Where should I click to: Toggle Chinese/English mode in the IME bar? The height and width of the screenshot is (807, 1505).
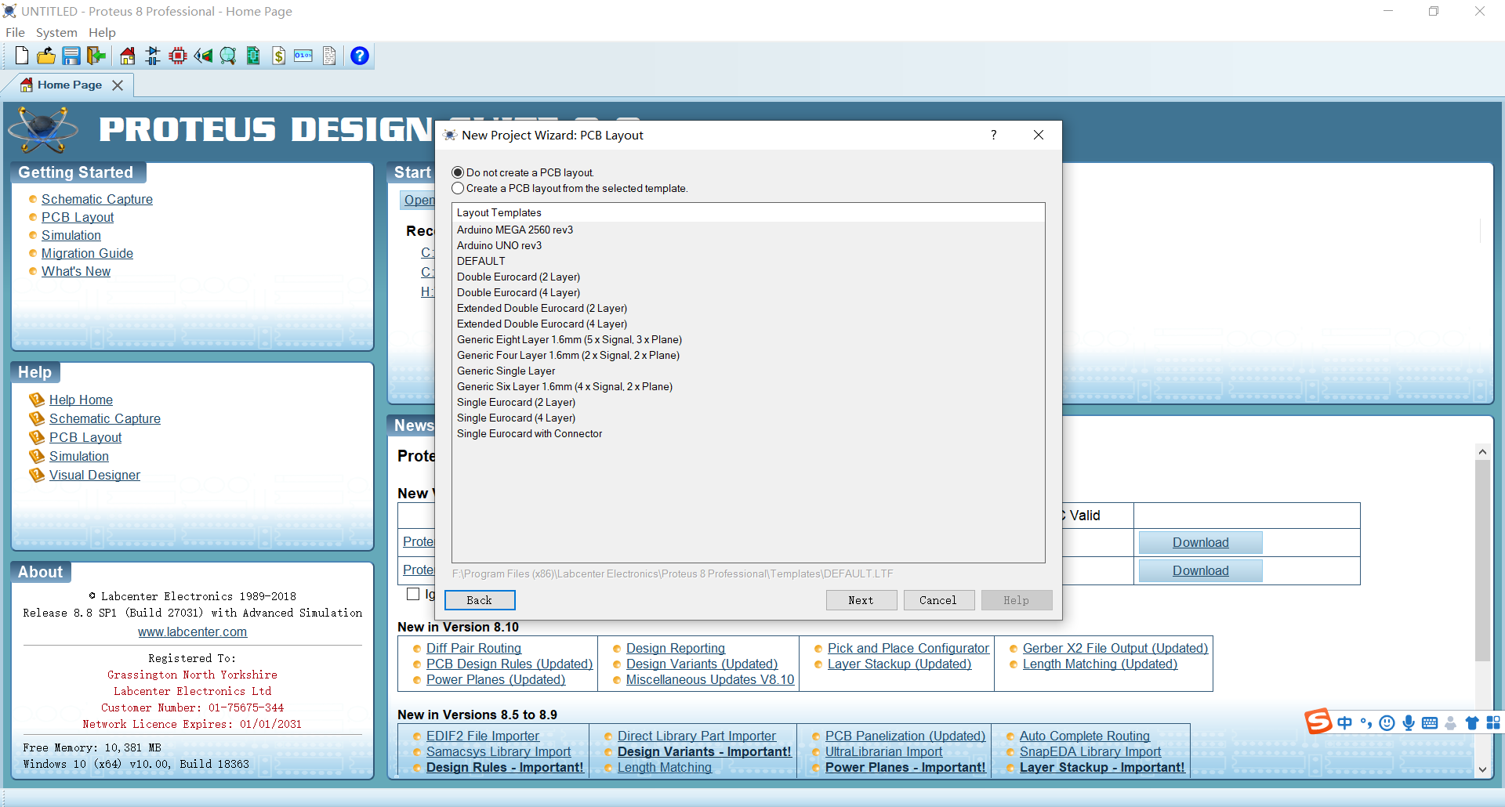(x=1345, y=723)
